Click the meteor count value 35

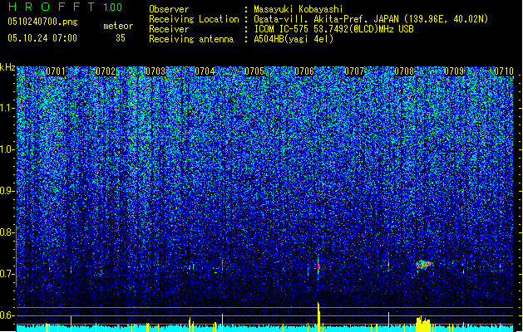121,38
